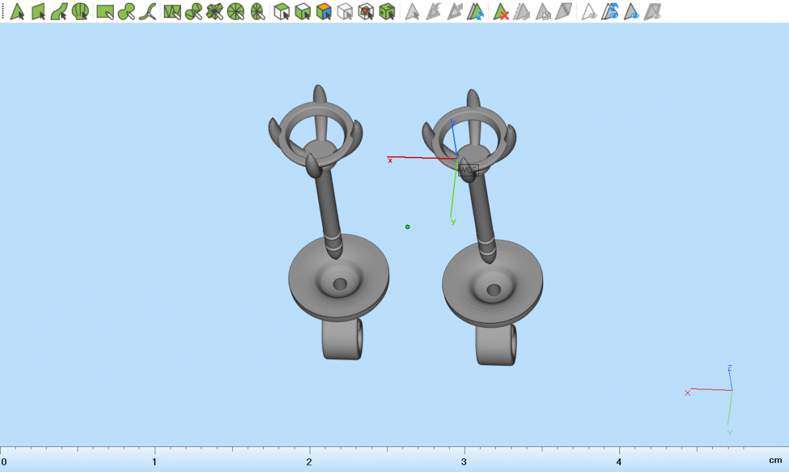
Task: Choose the Mark Shell tool
Action: pos(80,11)
